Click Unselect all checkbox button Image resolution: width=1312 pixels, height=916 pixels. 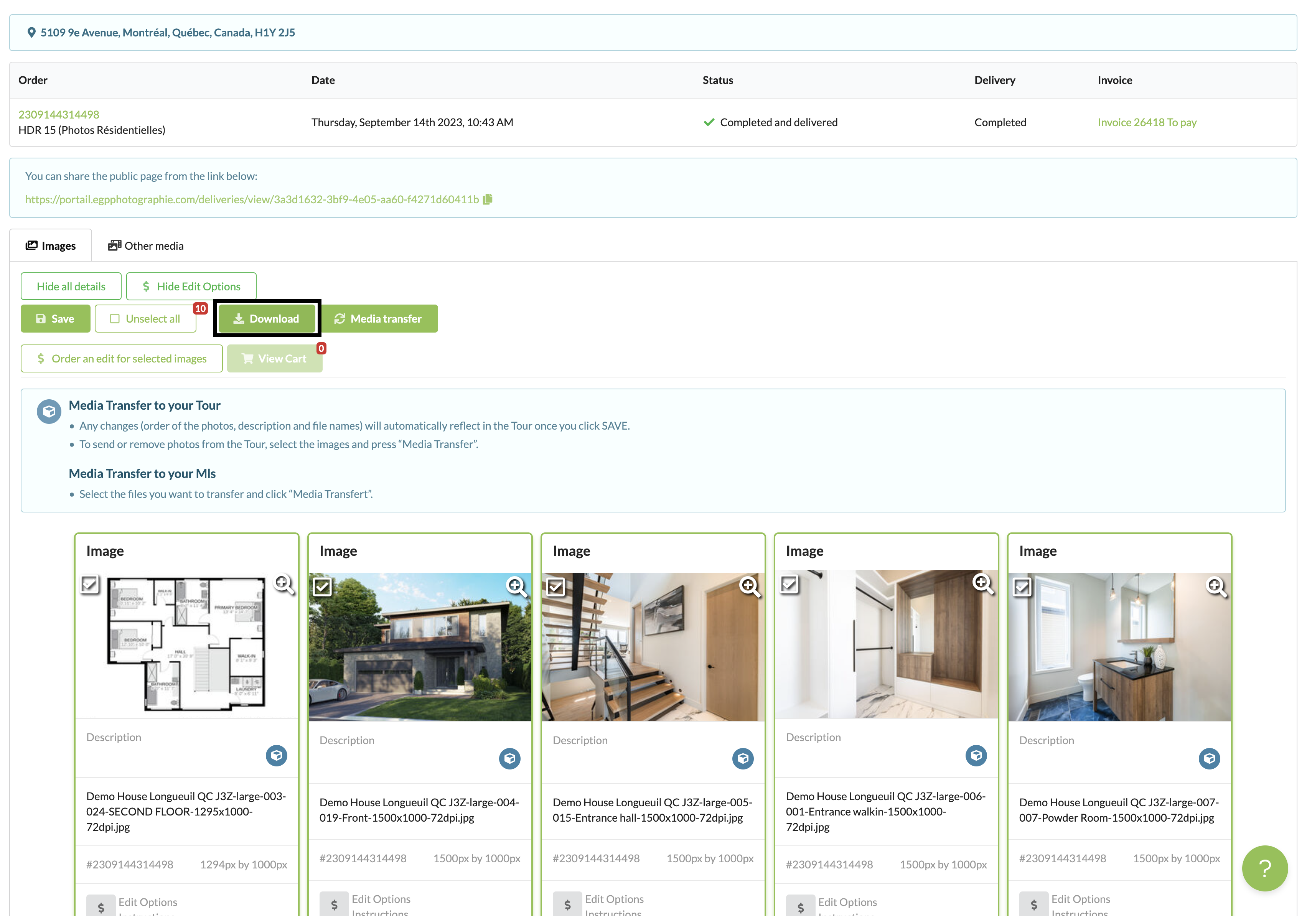[x=145, y=319]
